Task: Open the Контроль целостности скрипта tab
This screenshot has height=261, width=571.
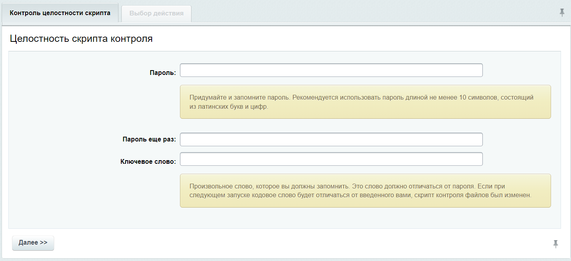Action: [x=60, y=13]
